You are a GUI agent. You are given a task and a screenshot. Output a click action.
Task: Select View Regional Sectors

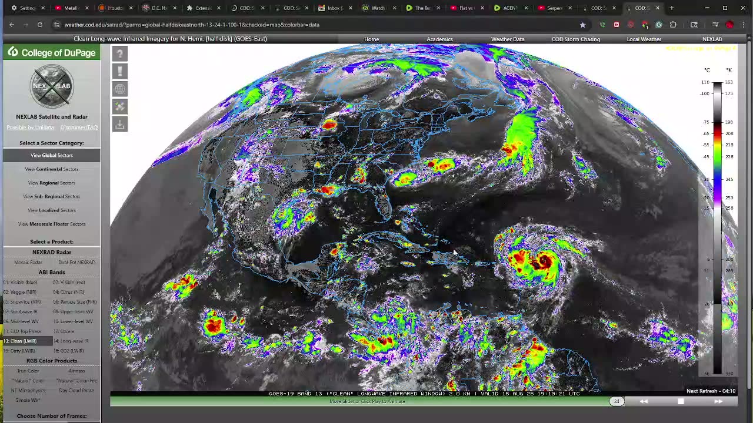pos(52,183)
